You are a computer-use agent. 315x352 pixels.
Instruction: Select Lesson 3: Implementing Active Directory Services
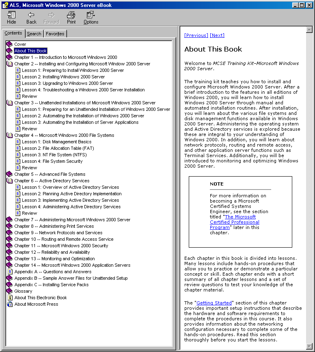tap(71, 200)
